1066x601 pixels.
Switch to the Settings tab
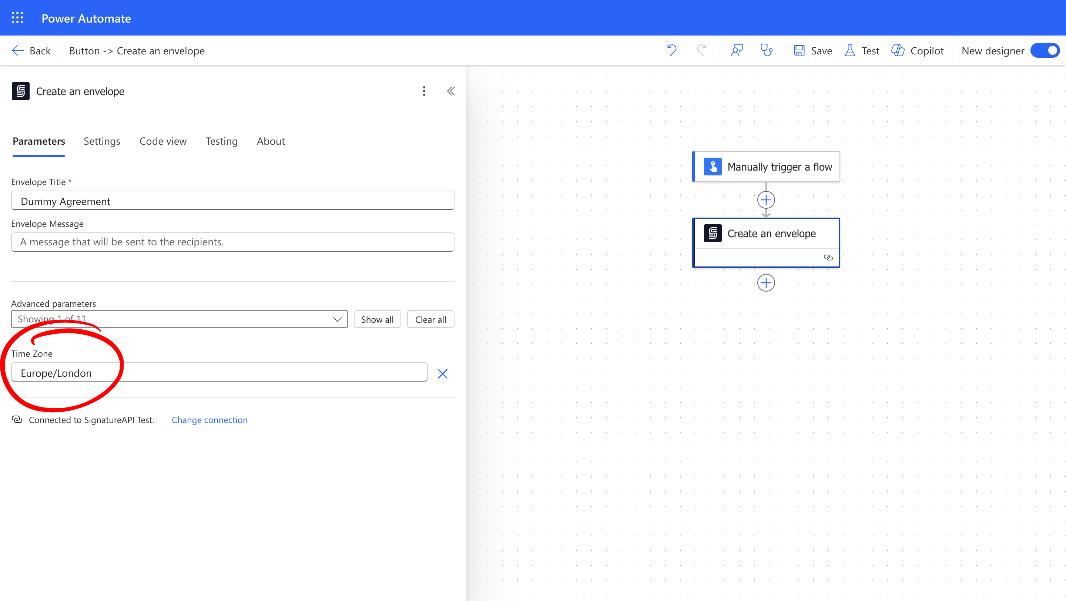102,141
